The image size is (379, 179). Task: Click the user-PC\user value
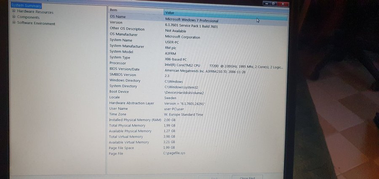click(174, 109)
